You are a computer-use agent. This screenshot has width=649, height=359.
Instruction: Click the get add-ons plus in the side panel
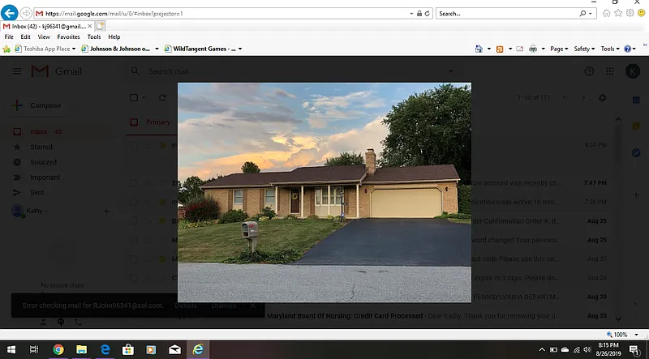(x=636, y=194)
